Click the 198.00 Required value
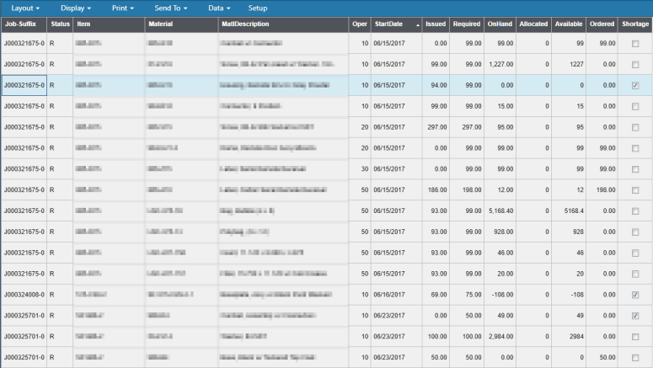Image resolution: width=653 pixels, height=368 pixels. pos(472,189)
